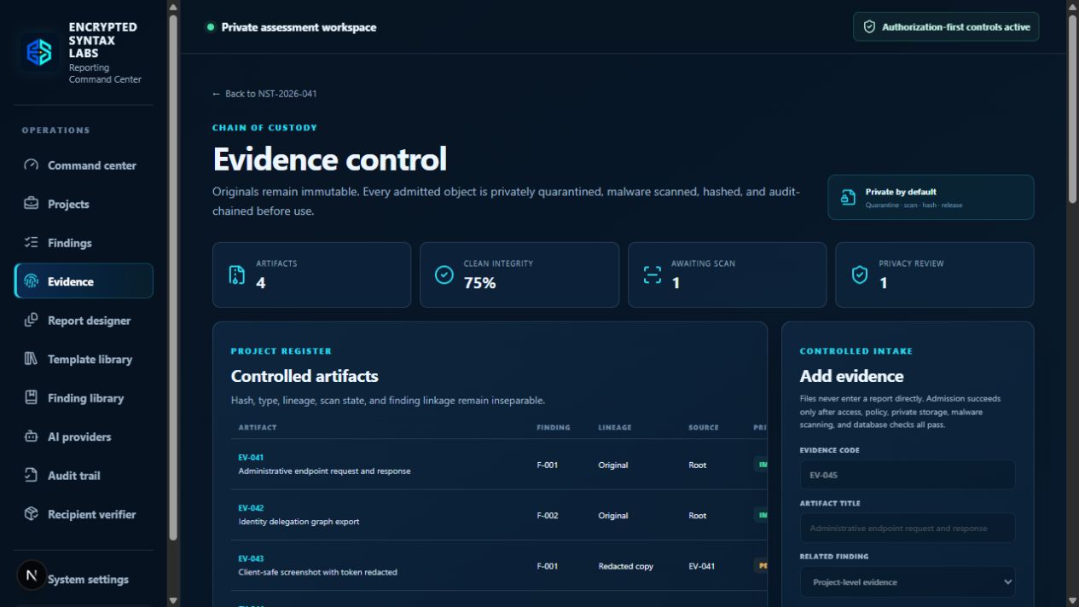The image size is (1079, 607).
Task: Click the Audit trail document icon
Action: (x=32, y=476)
